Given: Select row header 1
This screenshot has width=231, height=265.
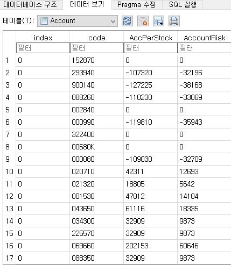Looking at the screenshot, I should (x=10, y=60).
